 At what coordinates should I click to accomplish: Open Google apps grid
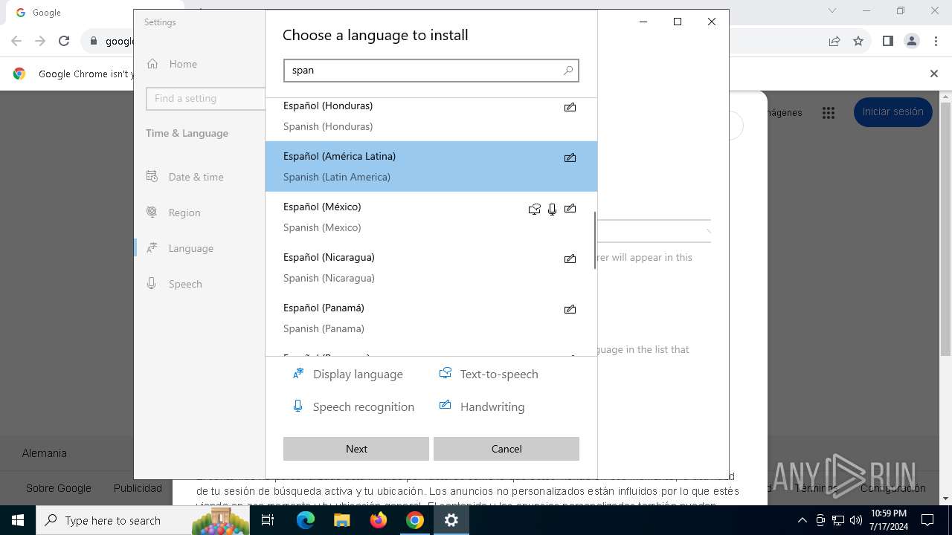coord(829,113)
